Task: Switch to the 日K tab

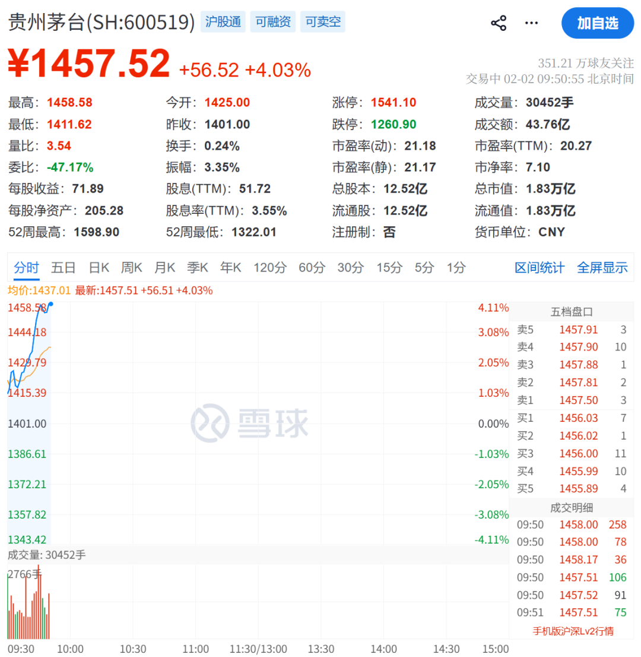Action: point(98,267)
